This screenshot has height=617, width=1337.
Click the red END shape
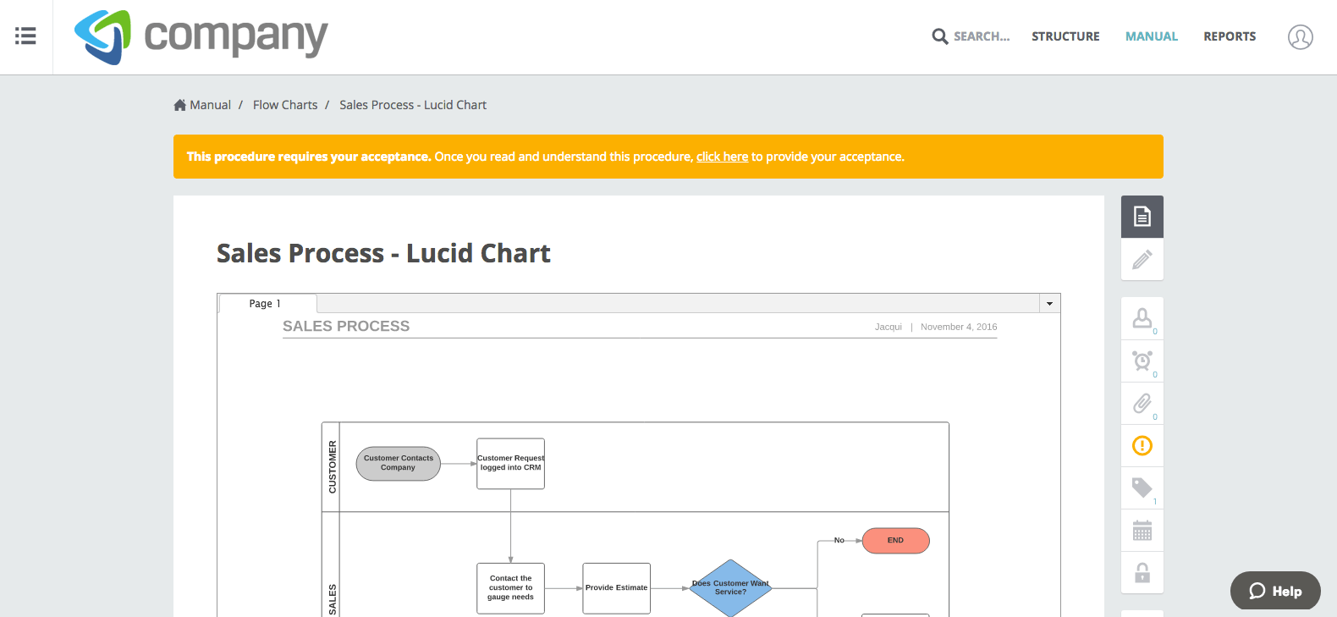click(x=895, y=541)
